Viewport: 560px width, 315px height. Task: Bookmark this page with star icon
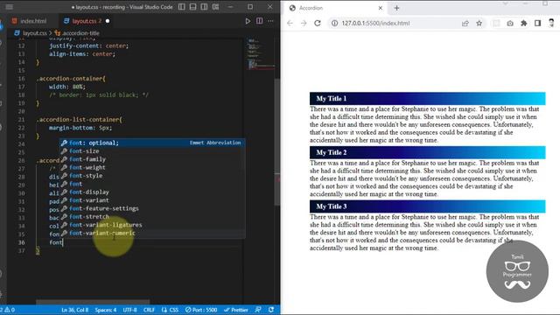click(x=479, y=24)
